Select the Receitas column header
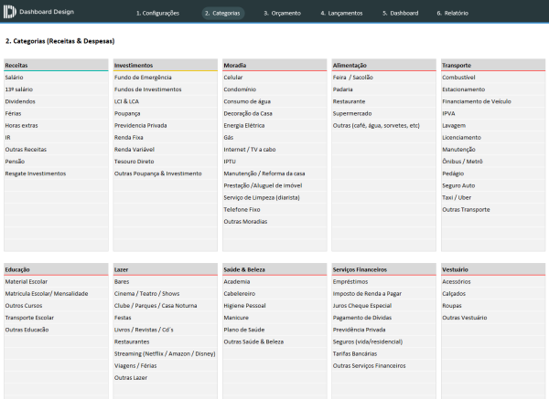Screen dimensions: 549x399 16,66
